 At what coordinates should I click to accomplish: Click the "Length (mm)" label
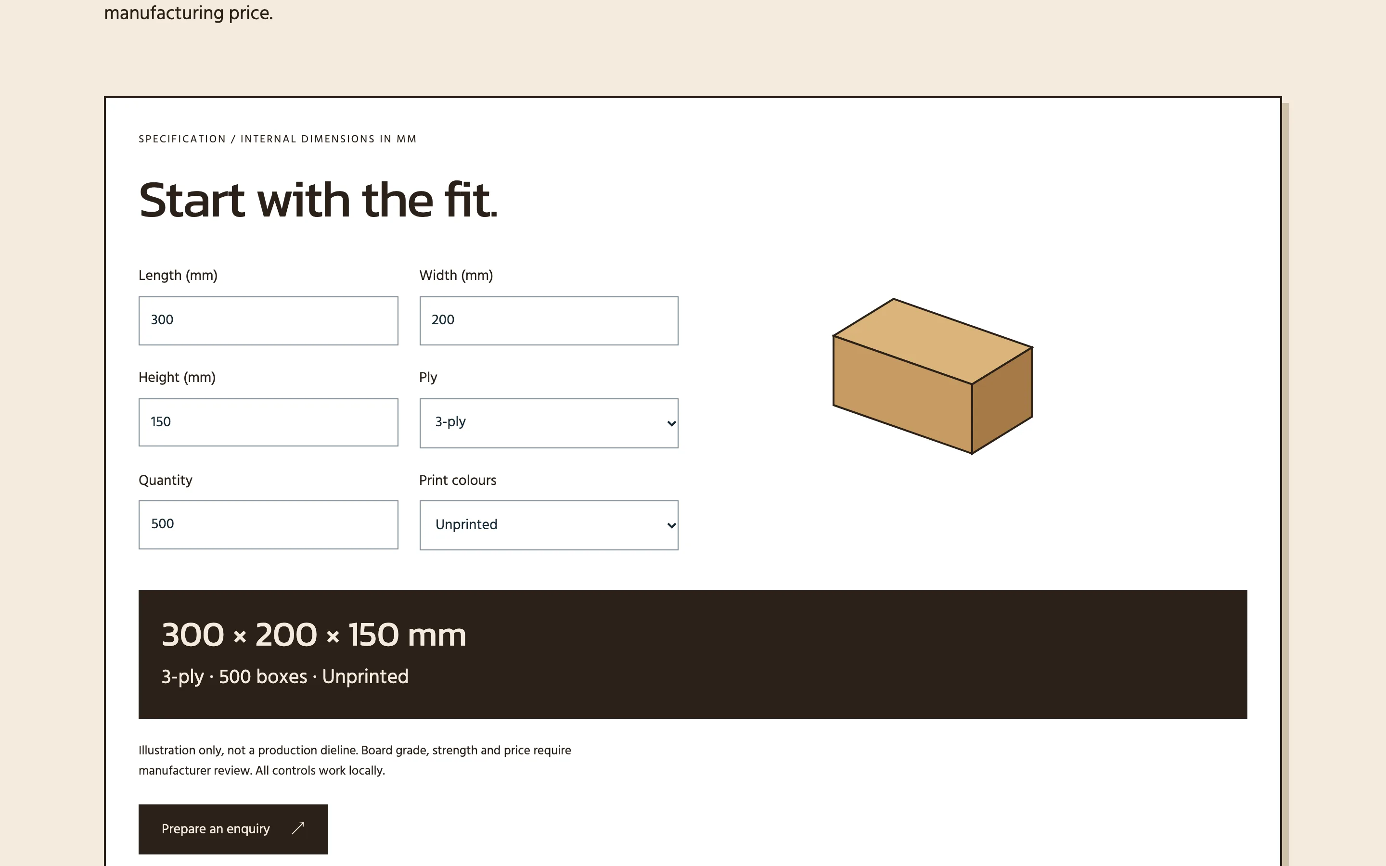pyautogui.click(x=178, y=276)
